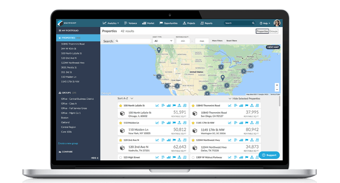340x183 pixels.
Task: Unstar the 100 North LaSalle St property
Action: pyautogui.click(x=121, y=106)
